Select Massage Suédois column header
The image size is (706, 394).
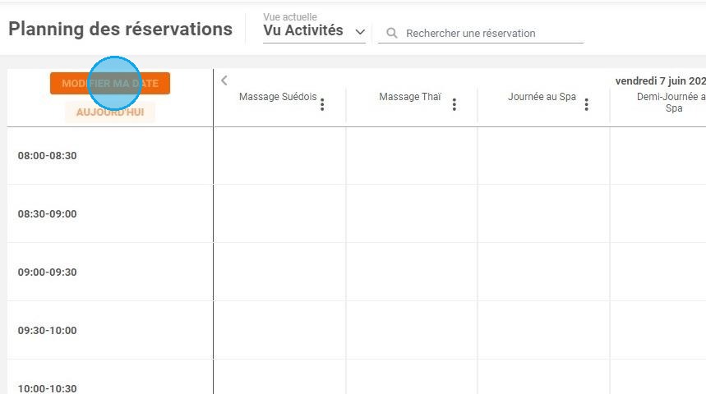pyautogui.click(x=278, y=97)
